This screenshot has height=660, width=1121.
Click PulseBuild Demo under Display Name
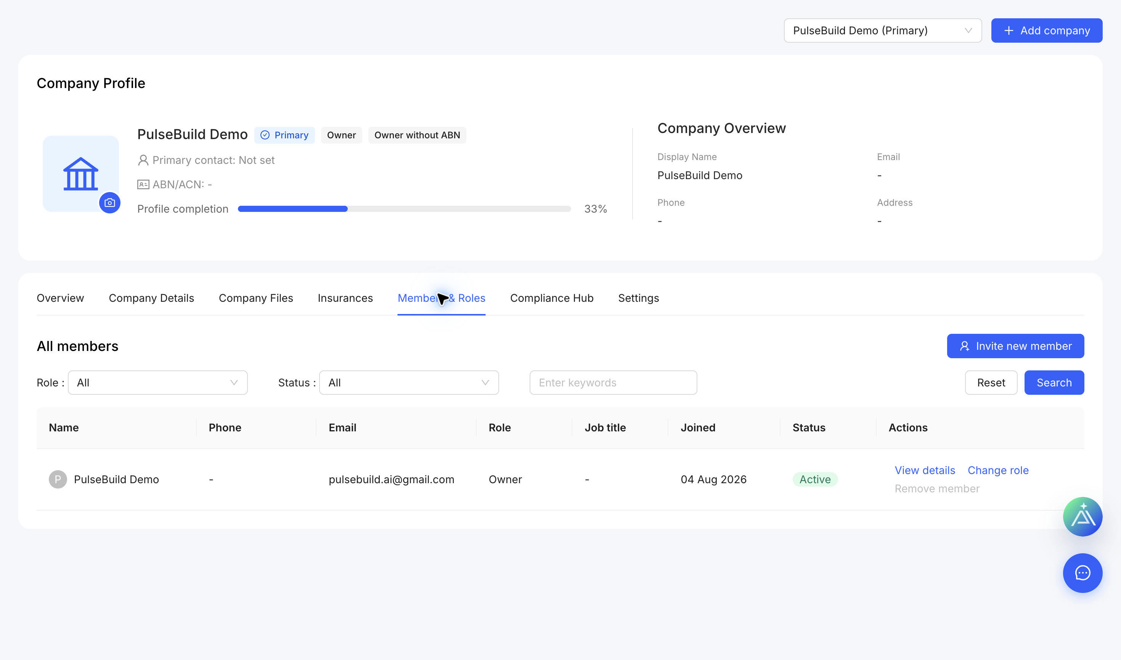pyautogui.click(x=700, y=175)
